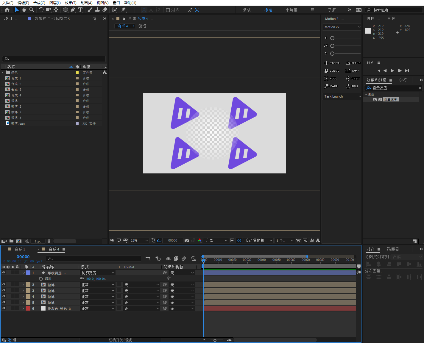Collapse the 形状图层 5 layer properties
Image resolution: width=424 pixels, height=343 pixels.
coord(24,273)
